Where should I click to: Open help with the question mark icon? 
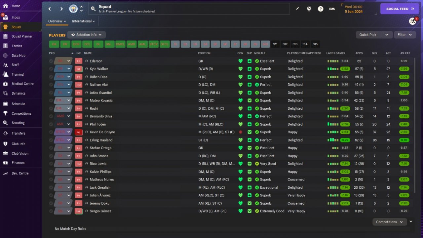[321, 9]
